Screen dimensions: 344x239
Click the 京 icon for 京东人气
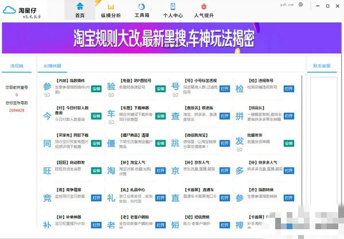(175, 171)
